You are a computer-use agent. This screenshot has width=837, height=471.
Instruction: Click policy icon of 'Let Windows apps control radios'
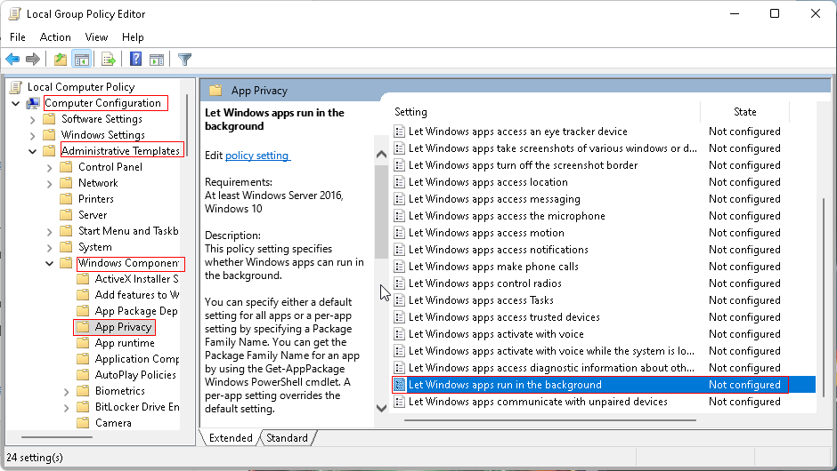click(x=399, y=283)
